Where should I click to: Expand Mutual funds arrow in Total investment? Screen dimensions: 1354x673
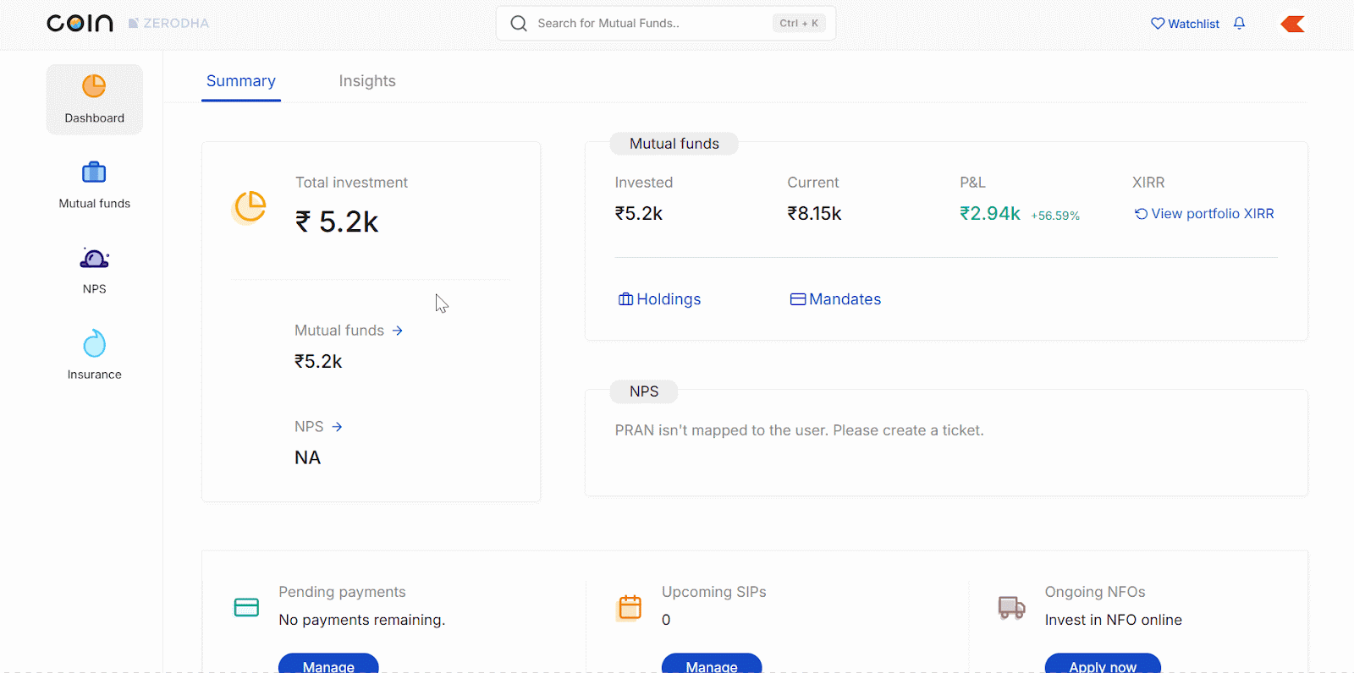click(x=397, y=331)
